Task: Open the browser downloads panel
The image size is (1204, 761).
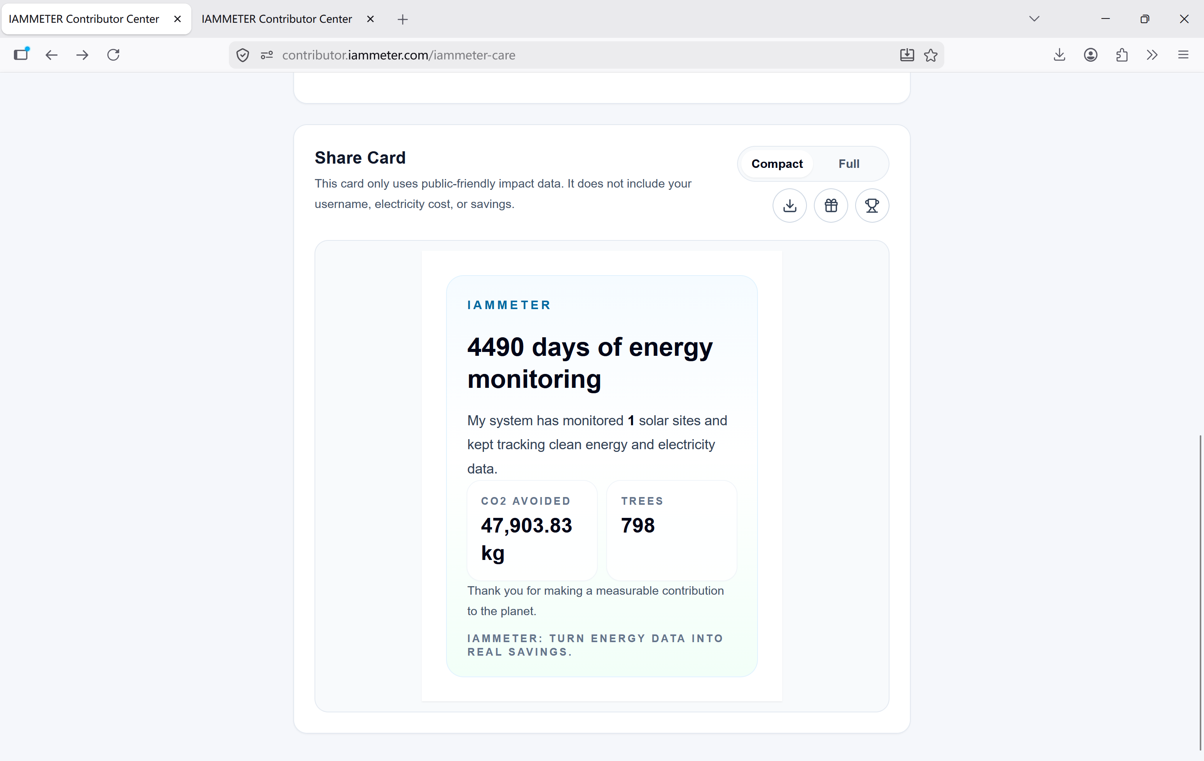Action: (1059, 55)
